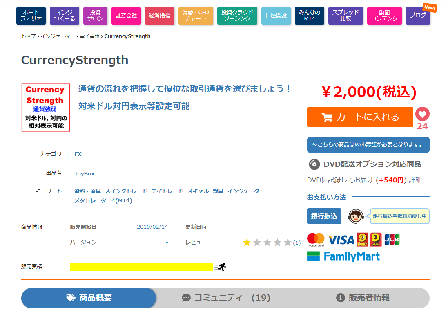
Task: Open the CurrencyStrength product thumbnail
Action: pos(46,108)
